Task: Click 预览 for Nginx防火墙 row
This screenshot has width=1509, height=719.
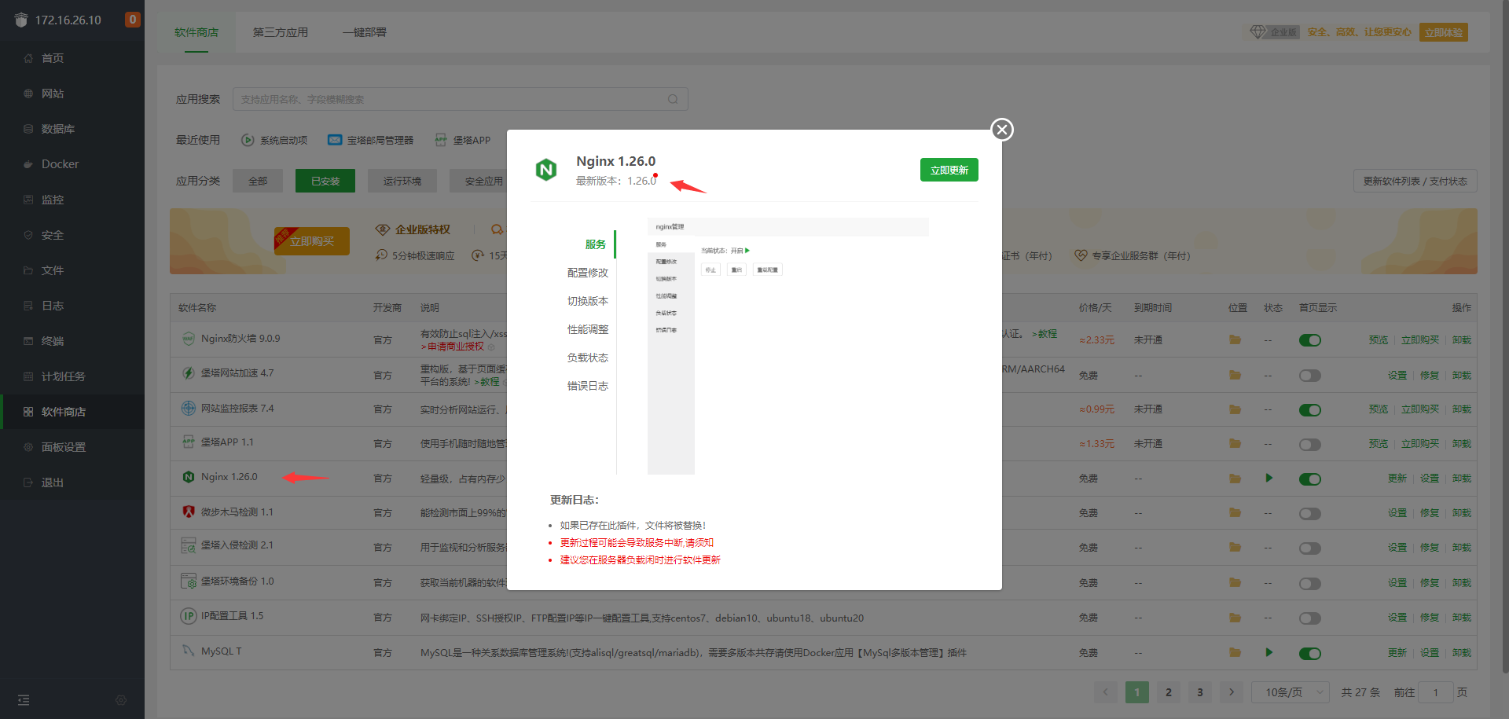Action: pyautogui.click(x=1379, y=339)
